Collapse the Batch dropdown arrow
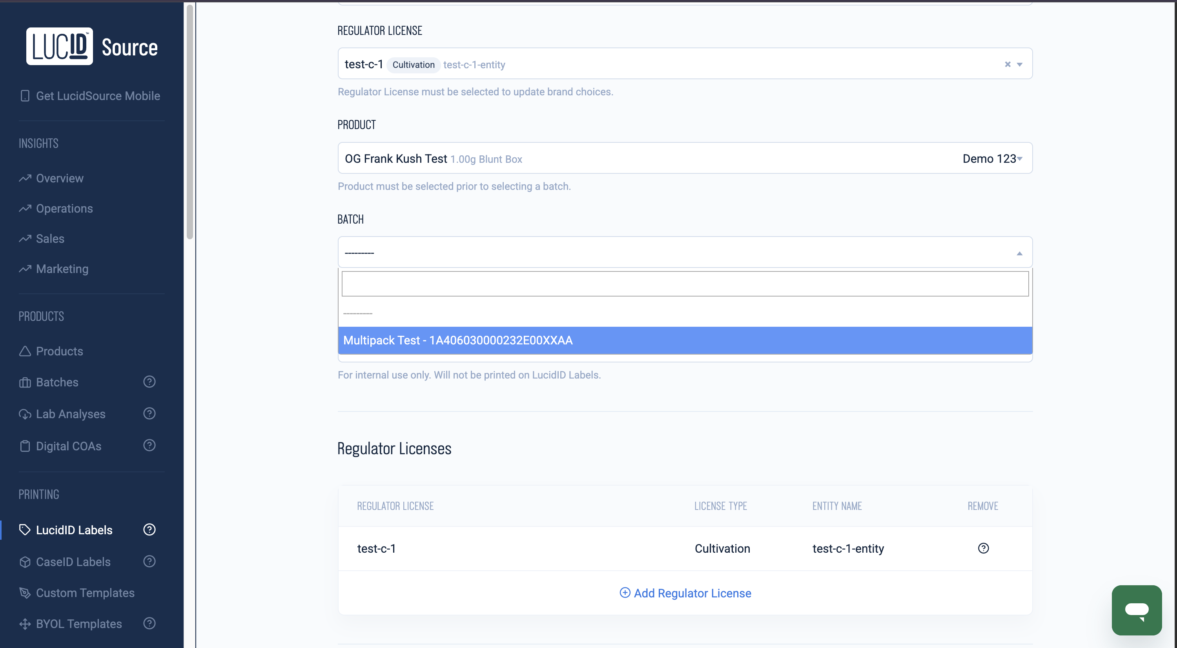 click(1019, 253)
